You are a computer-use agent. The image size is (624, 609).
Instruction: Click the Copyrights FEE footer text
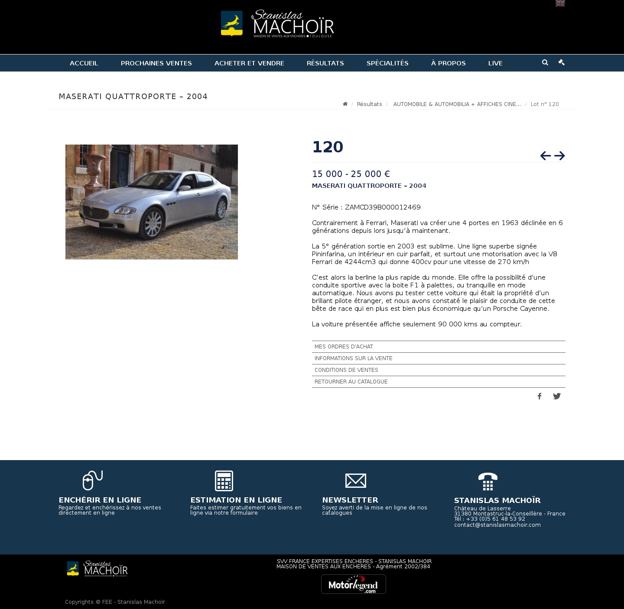(x=115, y=602)
